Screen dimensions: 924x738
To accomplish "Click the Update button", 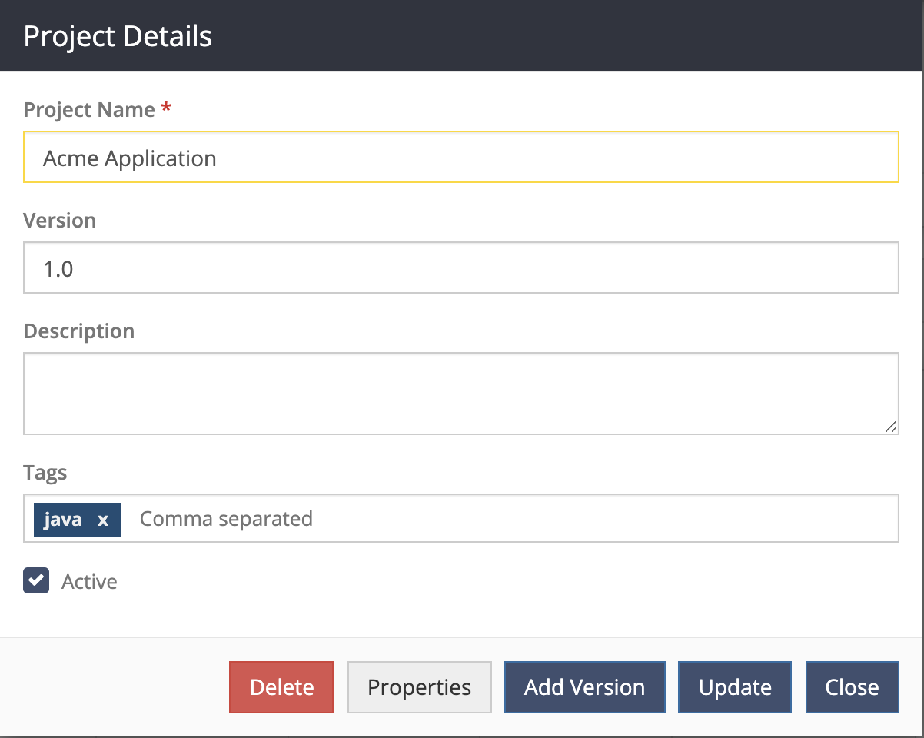I will (x=734, y=686).
